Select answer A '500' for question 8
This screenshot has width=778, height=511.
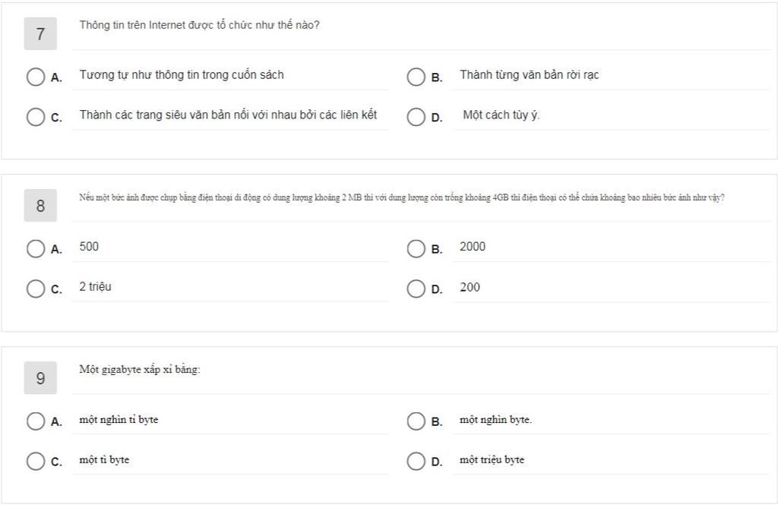coord(36,249)
